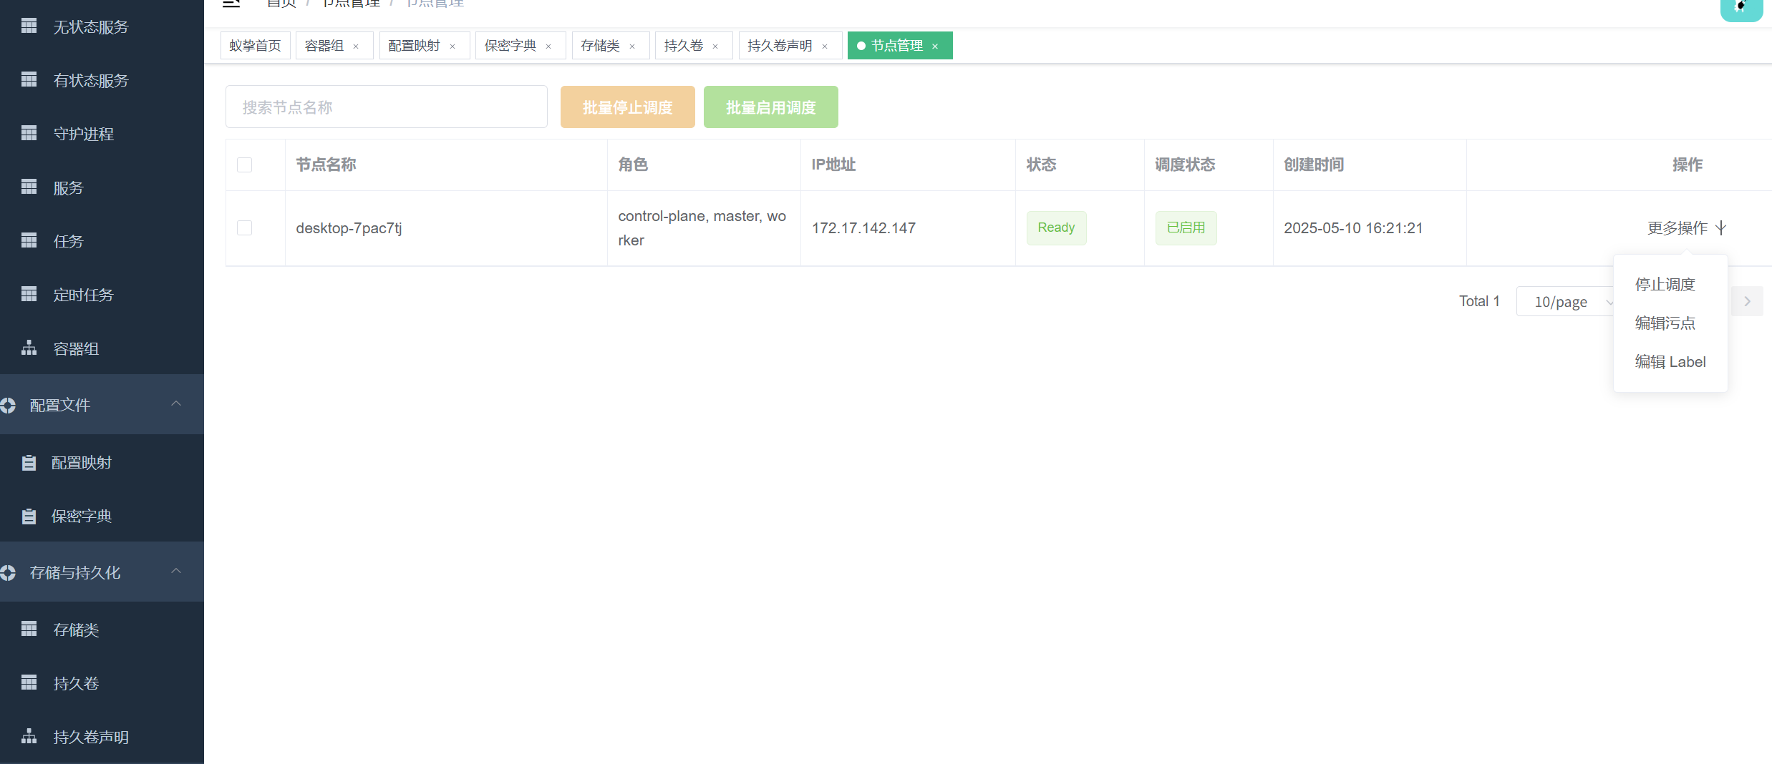Choose 停止调度 from the actions menu
Viewport: 1772px width, 764px height.
pos(1665,285)
